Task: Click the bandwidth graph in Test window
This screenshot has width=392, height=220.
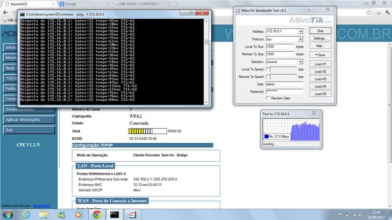Action: point(291,130)
